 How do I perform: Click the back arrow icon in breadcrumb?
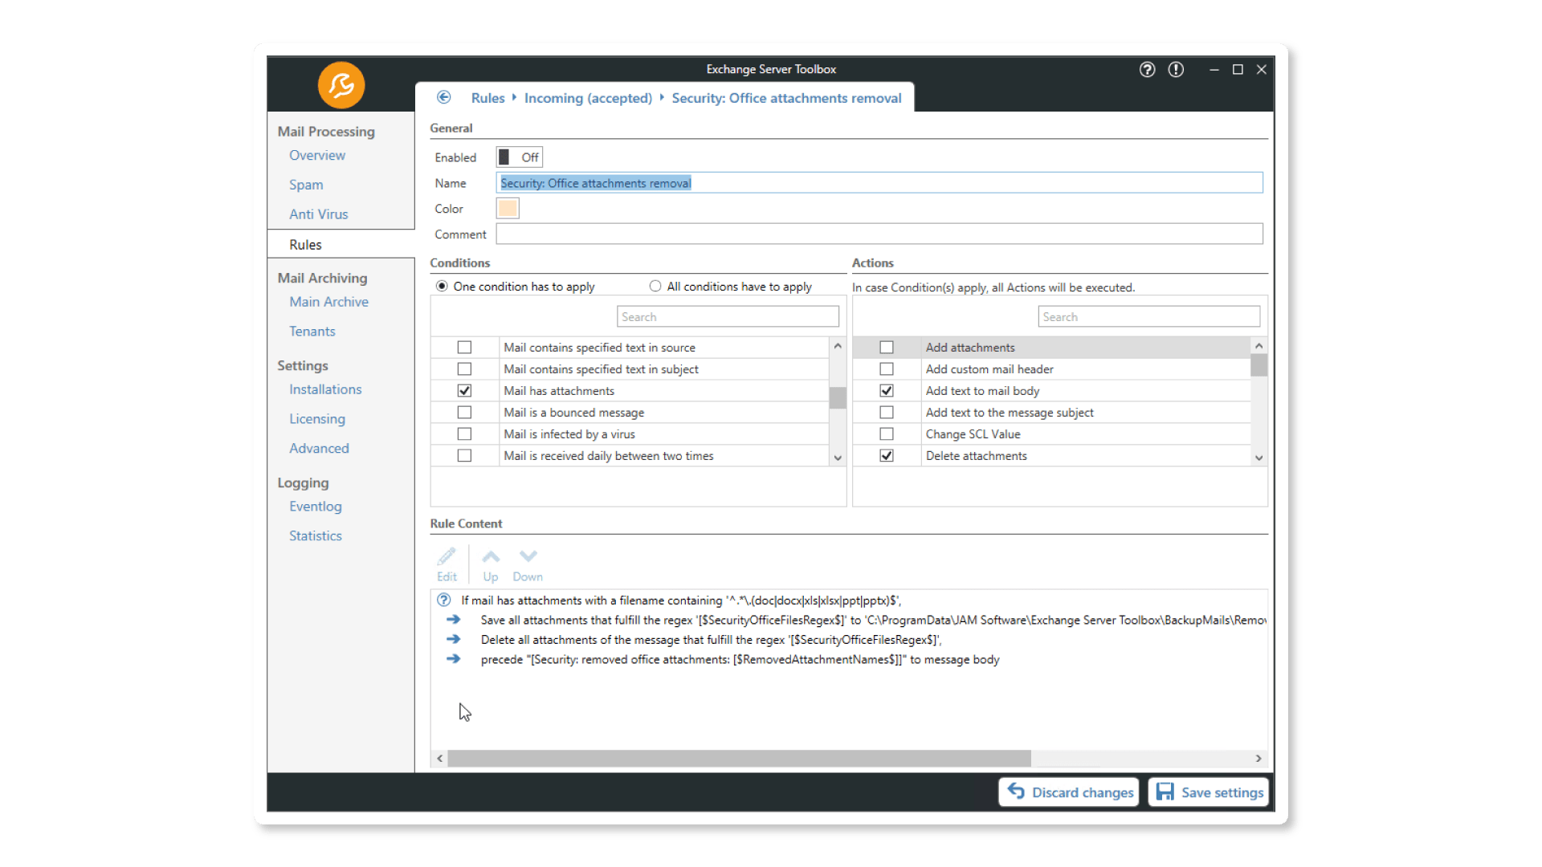pyautogui.click(x=443, y=97)
